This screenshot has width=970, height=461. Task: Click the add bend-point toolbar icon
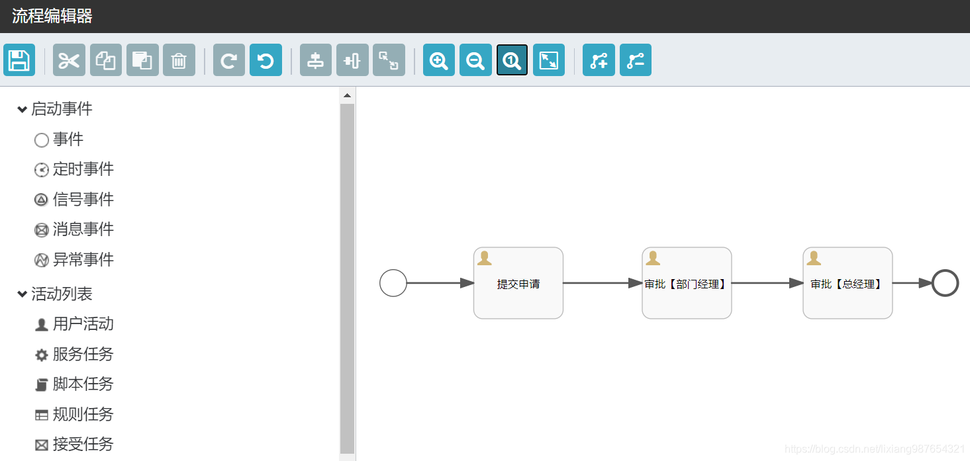point(599,60)
